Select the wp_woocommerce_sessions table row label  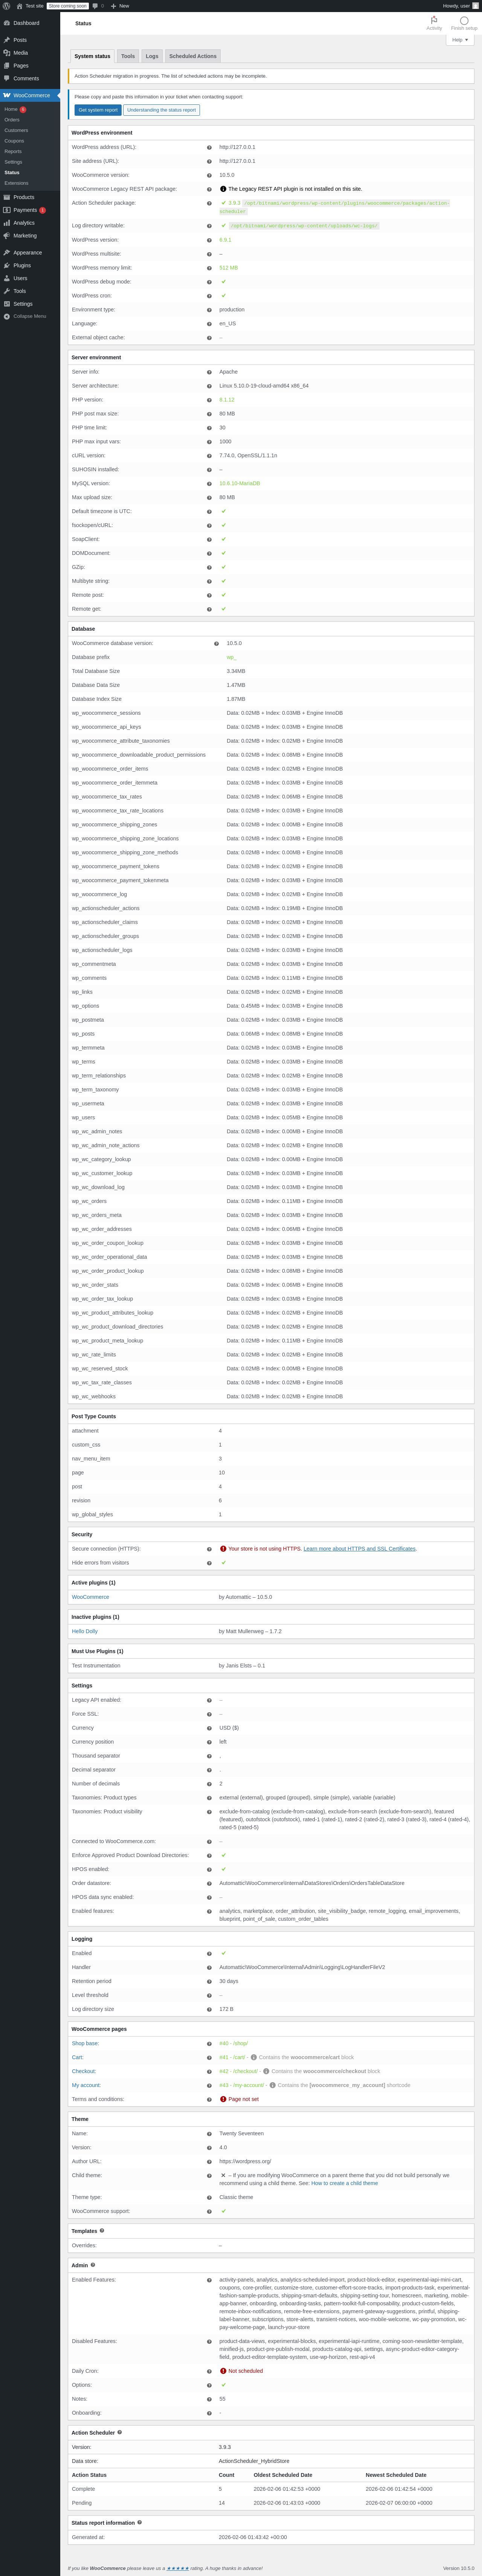[106, 713]
